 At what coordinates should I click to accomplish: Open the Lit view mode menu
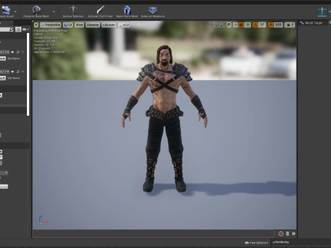[68, 25]
